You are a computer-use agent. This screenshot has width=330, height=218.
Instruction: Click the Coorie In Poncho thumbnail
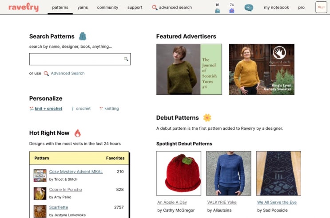tap(40, 194)
